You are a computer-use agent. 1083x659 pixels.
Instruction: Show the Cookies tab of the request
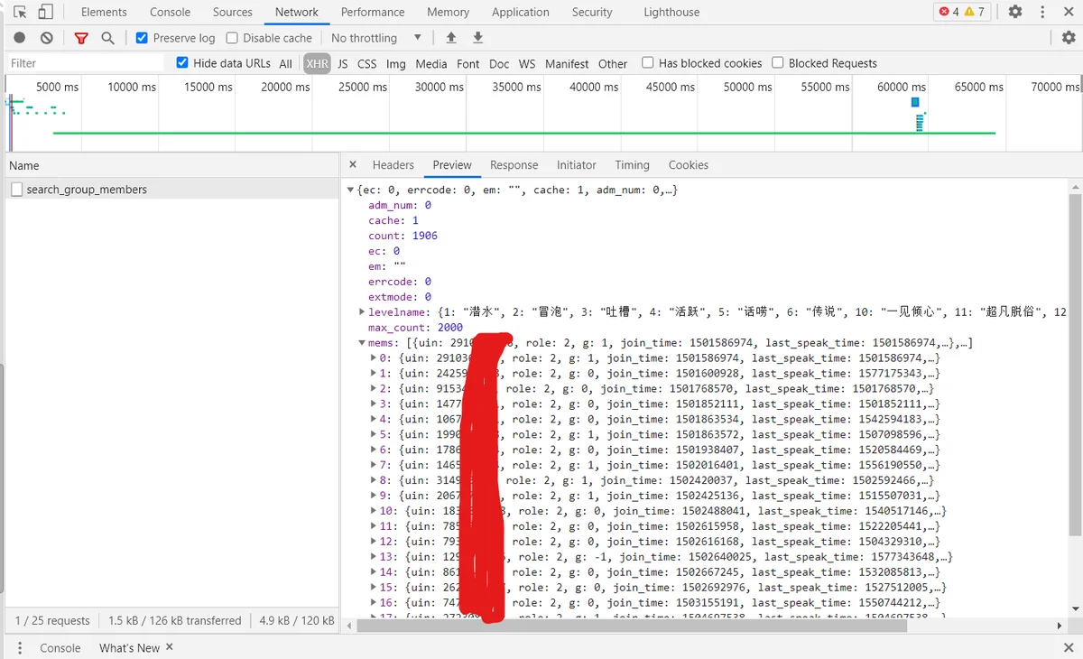coord(688,165)
